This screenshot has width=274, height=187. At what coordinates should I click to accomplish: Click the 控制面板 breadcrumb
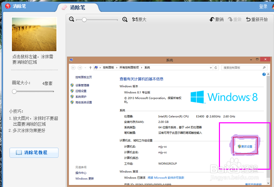[108, 67]
